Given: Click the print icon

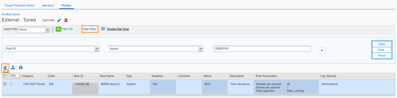Looking at the screenshot, I should (21, 68).
